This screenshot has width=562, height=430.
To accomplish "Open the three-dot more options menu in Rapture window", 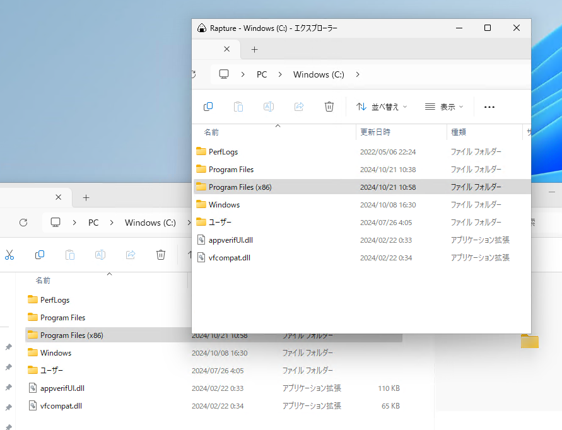I will coord(489,107).
